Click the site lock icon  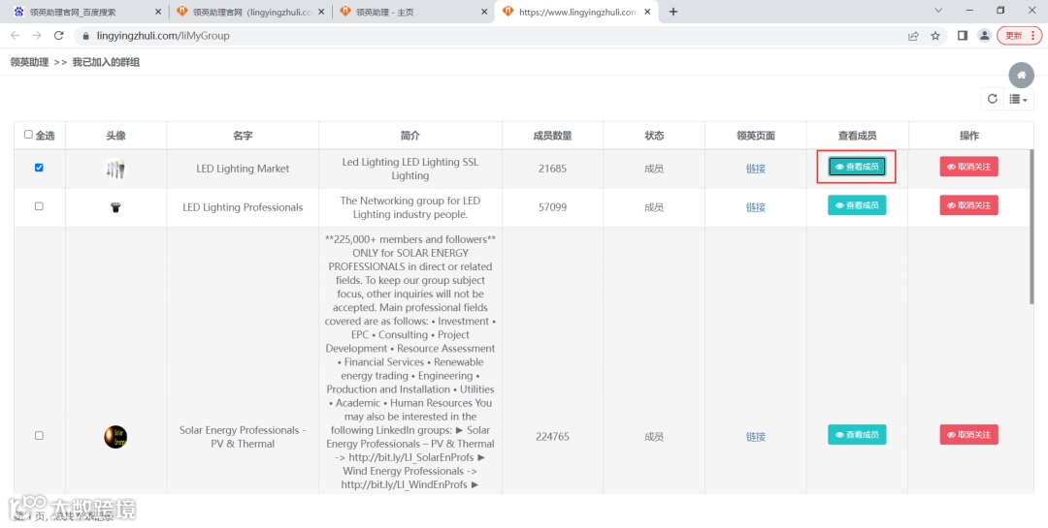[85, 36]
